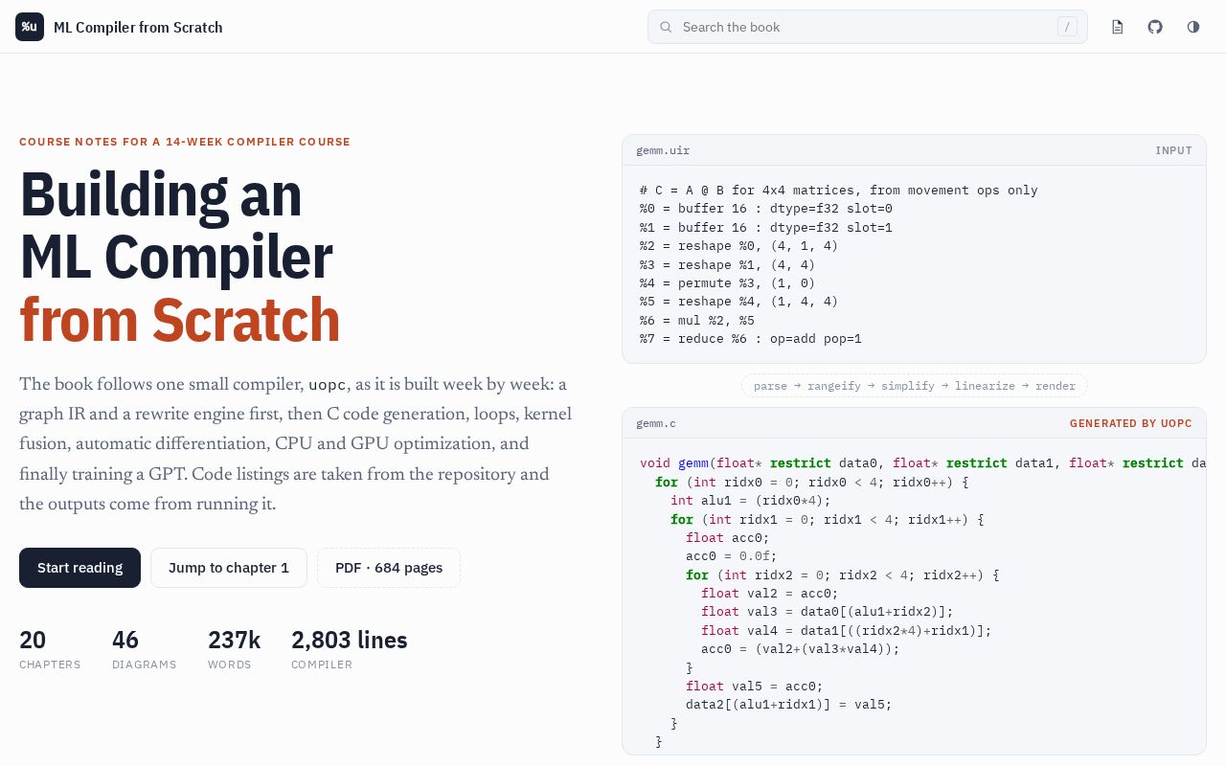
Task: Click the "void gemm(float* restrict data0" signature line
Action: [x=922, y=462]
